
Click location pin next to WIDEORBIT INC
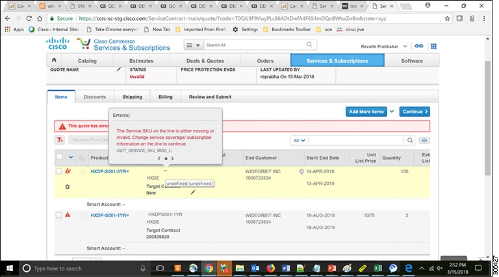pyautogui.click(x=301, y=172)
